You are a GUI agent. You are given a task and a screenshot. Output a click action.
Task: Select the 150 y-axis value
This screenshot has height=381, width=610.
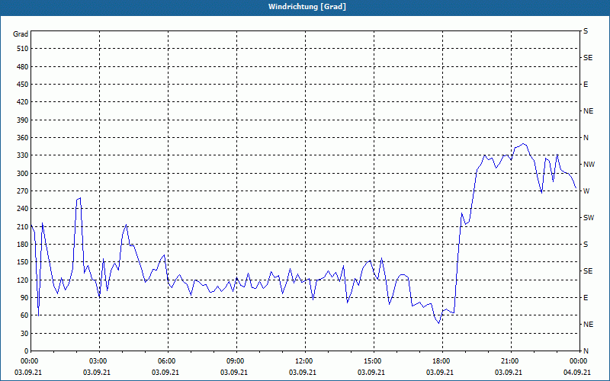[23, 262]
